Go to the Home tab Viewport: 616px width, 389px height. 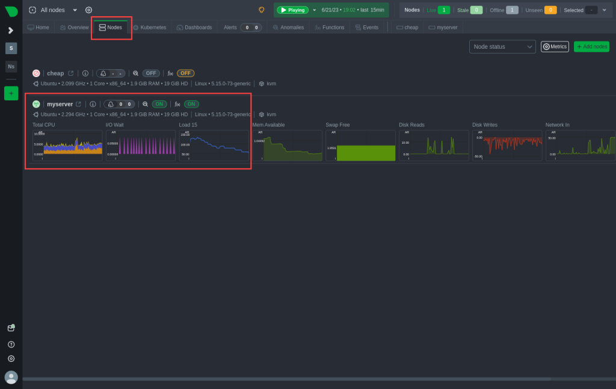38,28
